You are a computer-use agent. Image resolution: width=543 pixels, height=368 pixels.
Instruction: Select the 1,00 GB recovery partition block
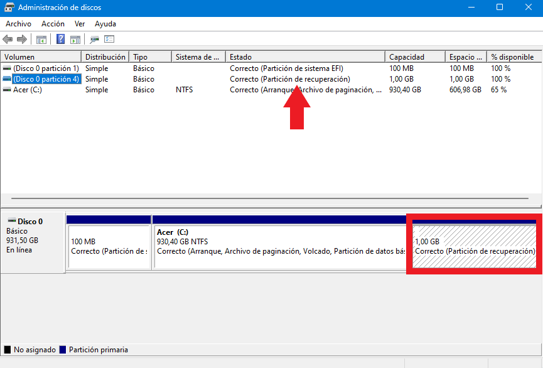475,243
